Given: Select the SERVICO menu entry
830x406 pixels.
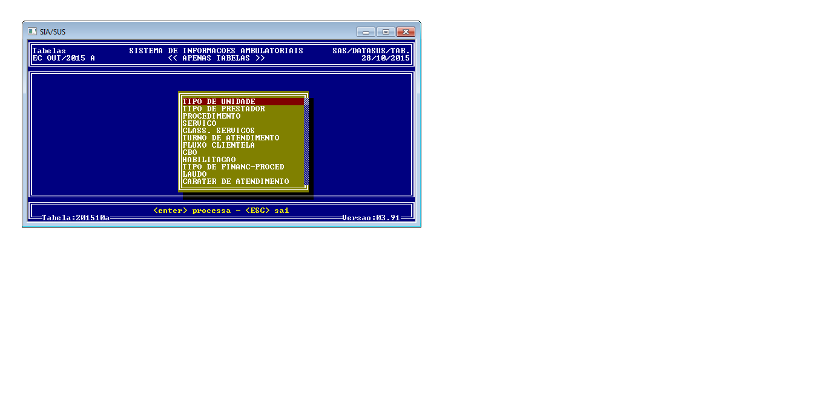Looking at the screenshot, I should 199,123.
